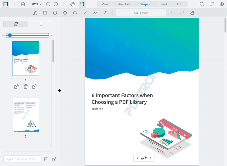Rotate page 1 counterclockwise

point(16,87)
